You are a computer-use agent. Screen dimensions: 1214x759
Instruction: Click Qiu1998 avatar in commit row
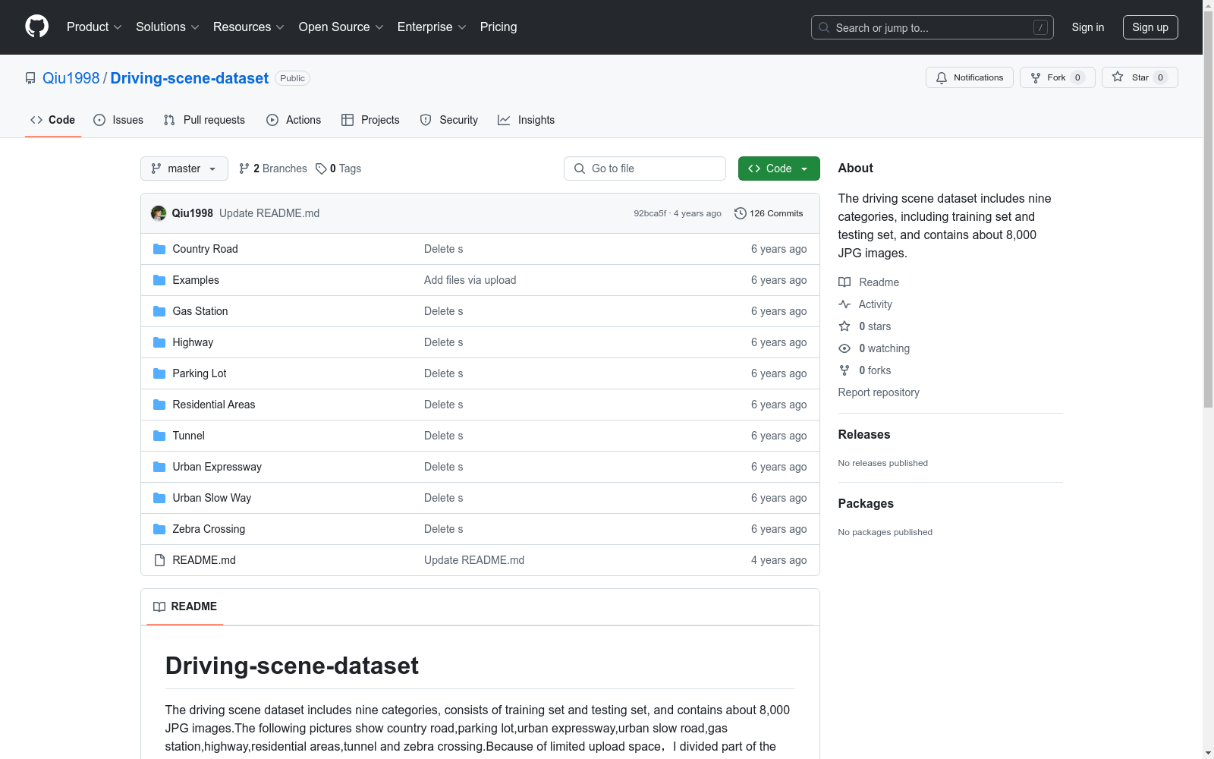coord(159,213)
